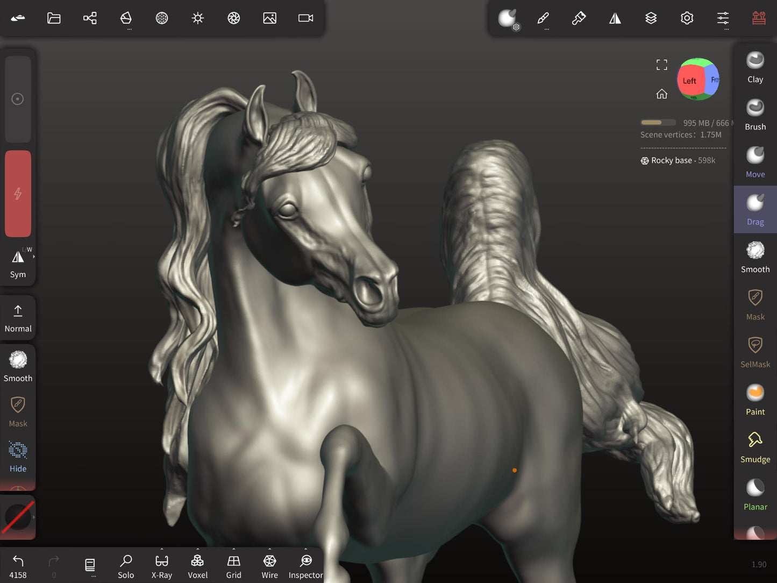777x583 pixels.
Task: Select the Move tool
Action: coord(755,162)
